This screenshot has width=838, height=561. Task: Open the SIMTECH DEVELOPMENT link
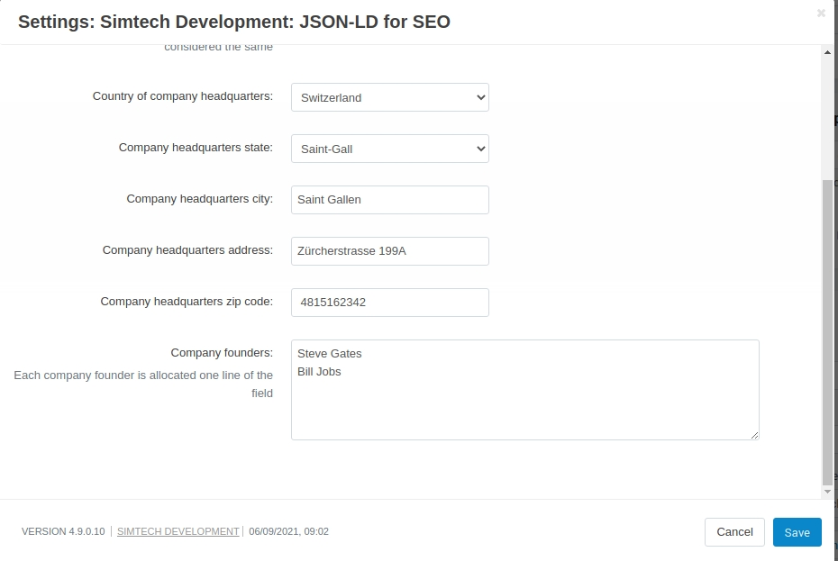click(x=178, y=531)
